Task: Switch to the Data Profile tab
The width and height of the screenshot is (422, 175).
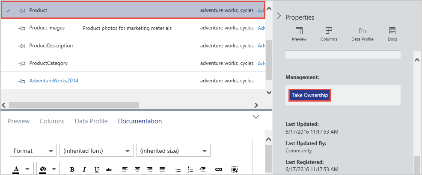Action: [x=91, y=121]
